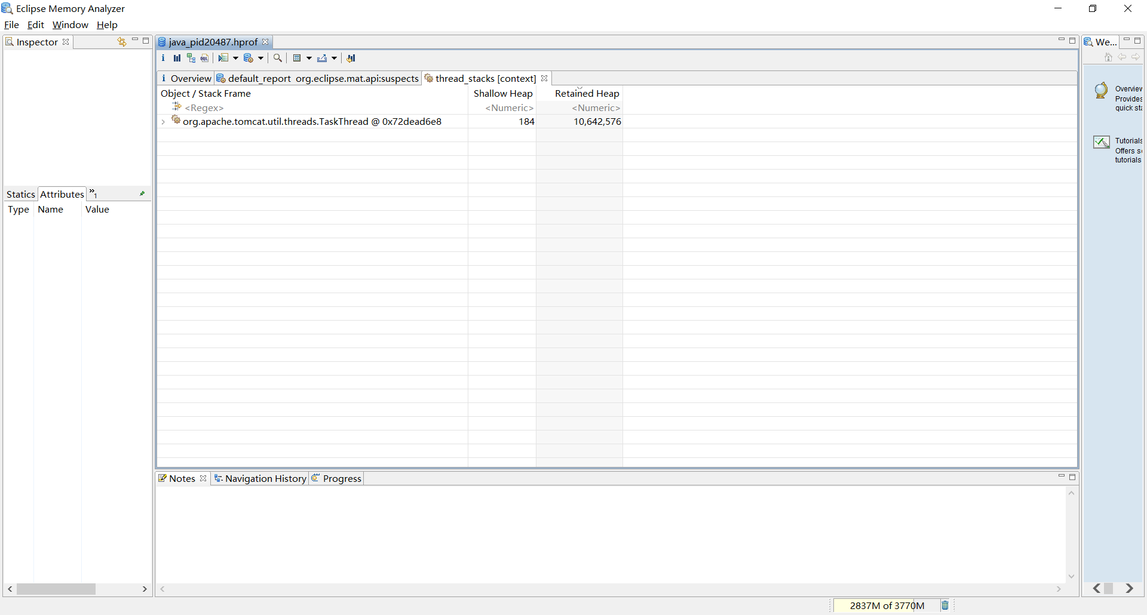Click the Tutorials link in Welcome pane
This screenshot has width=1147, height=615.
point(1128,141)
